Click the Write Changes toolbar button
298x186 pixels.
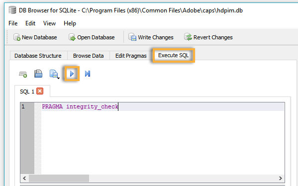[x=151, y=37]
